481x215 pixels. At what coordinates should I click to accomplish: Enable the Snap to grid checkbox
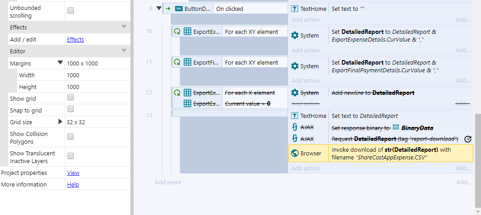click(x=71, y=109)
